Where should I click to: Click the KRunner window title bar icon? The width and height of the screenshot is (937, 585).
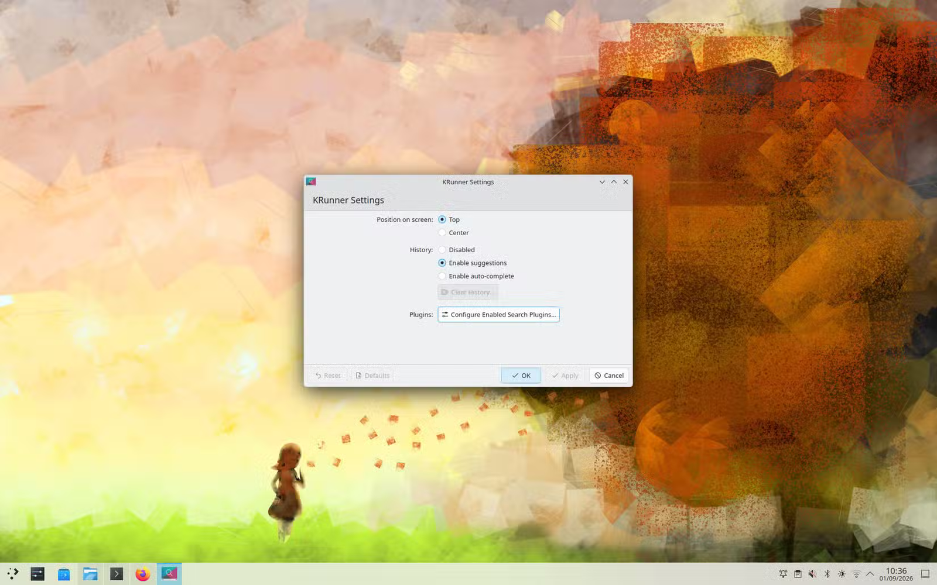[x=311, y=182]
